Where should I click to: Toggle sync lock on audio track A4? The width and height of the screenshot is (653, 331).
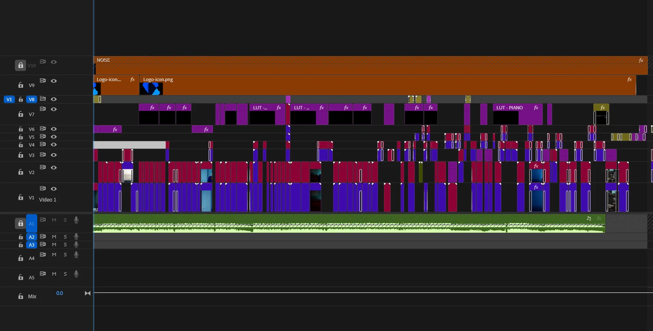tap(43, 255)
